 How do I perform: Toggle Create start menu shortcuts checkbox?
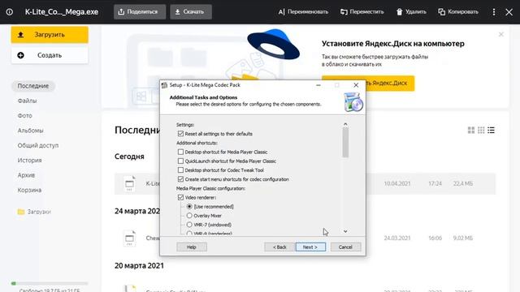(180, 179)
